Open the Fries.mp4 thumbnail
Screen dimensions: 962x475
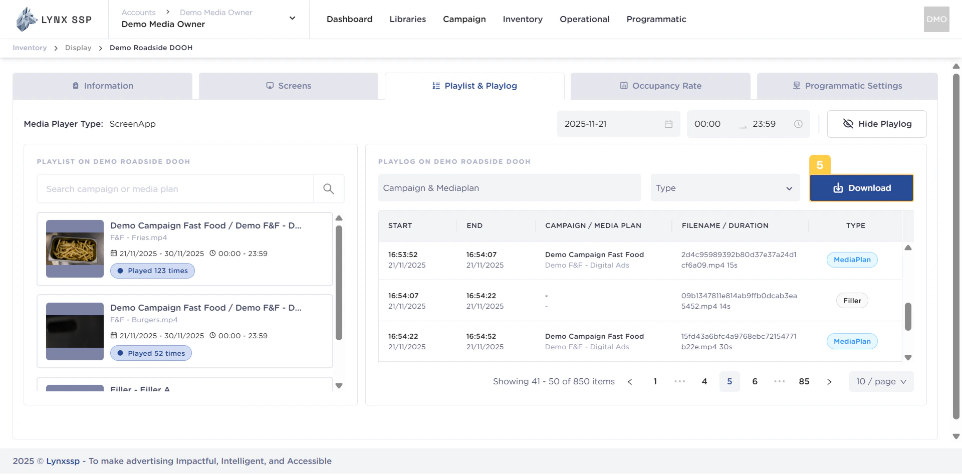tap(75, 249)
